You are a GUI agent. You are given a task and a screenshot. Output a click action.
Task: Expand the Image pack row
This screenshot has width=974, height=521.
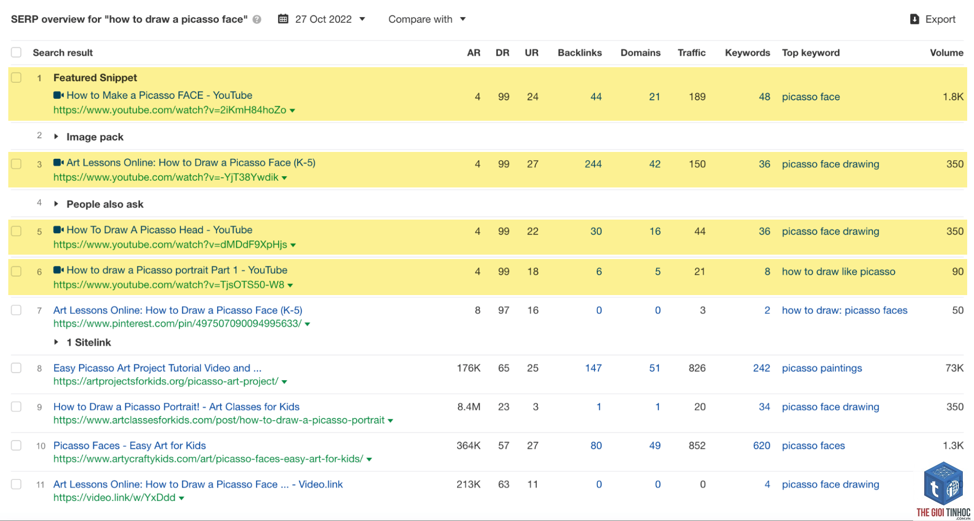(56, 137)
